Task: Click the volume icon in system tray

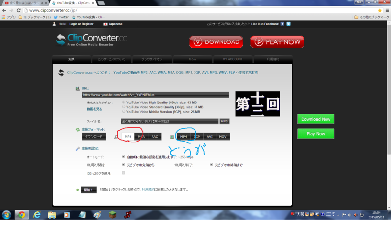Action: tap(350, 215)
